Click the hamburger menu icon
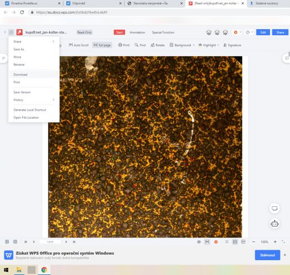Image resolution: width=290 pixels, height=275 pixels. coord(11,32)
